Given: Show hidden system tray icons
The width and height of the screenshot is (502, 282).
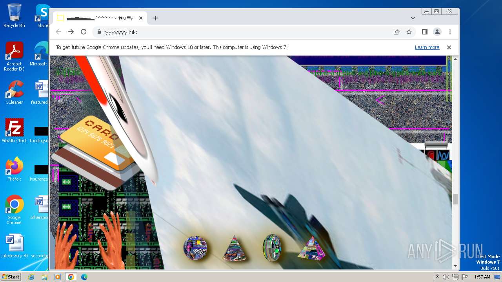Looking at the screenshot, I should pos(437,277).
